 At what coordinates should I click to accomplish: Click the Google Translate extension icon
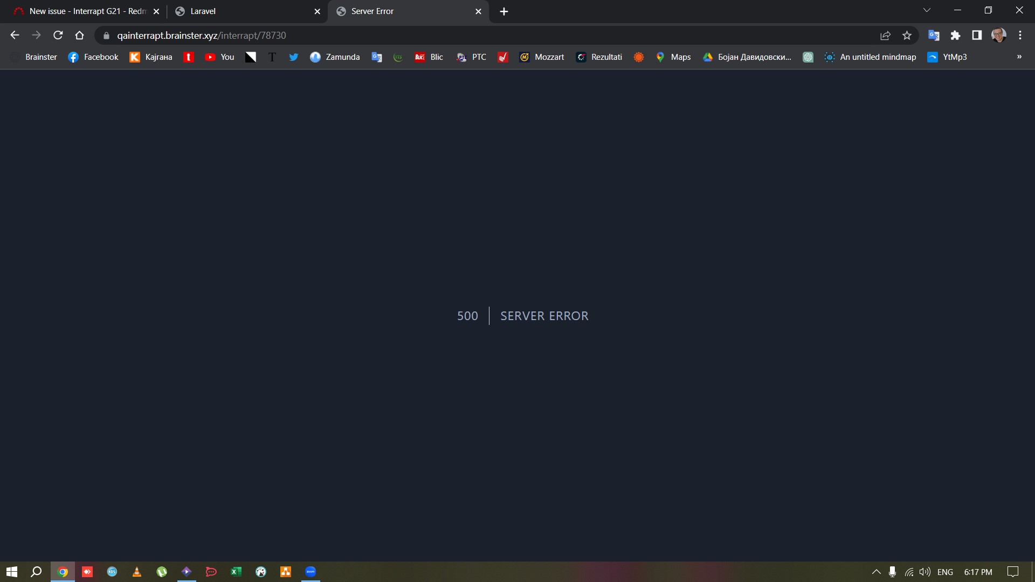[x=934, y=36]
